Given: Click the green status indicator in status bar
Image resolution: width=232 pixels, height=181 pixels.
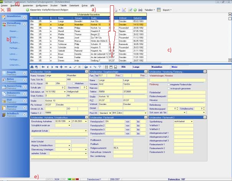Looking at the screenshot, I should (x=69, y=179).
